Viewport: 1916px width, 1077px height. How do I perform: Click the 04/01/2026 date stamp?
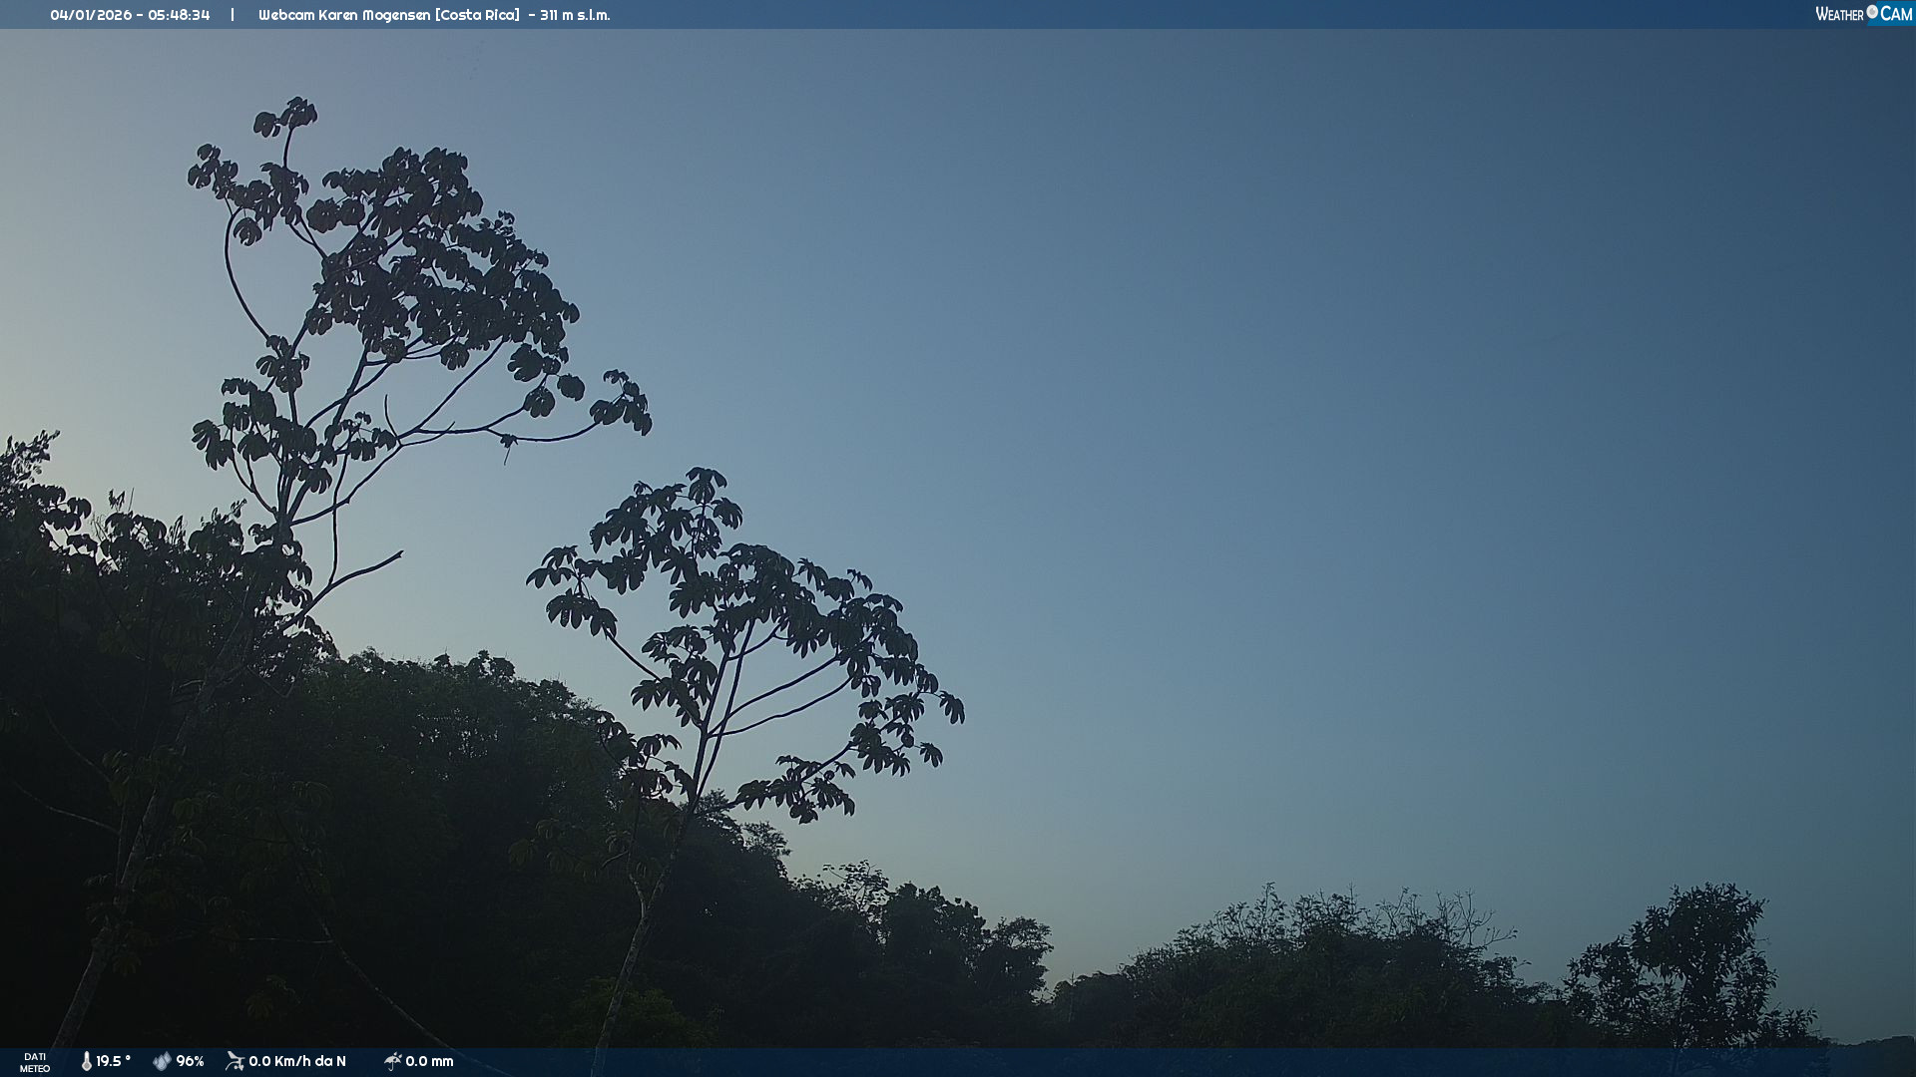pos(92,15)
